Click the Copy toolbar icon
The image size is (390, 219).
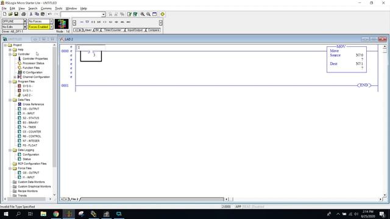coord(37,14)
